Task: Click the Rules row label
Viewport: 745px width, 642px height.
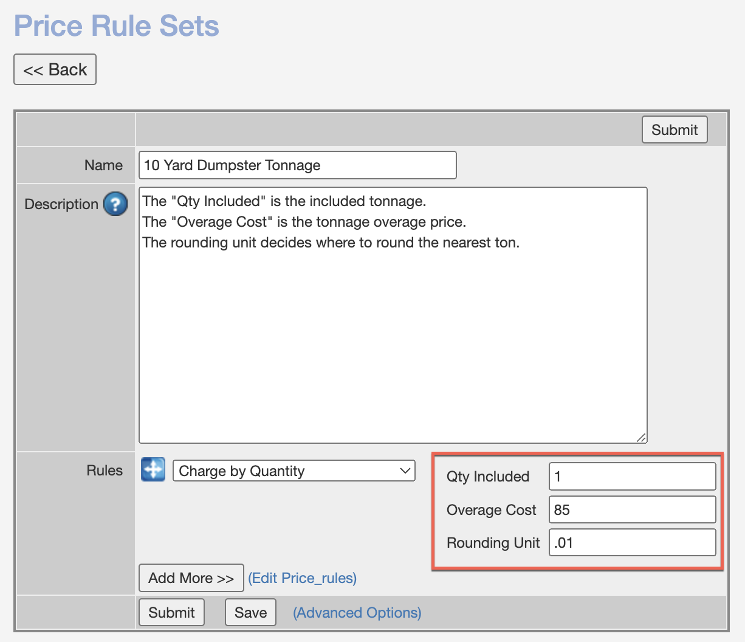Action: tap(105, 471)
